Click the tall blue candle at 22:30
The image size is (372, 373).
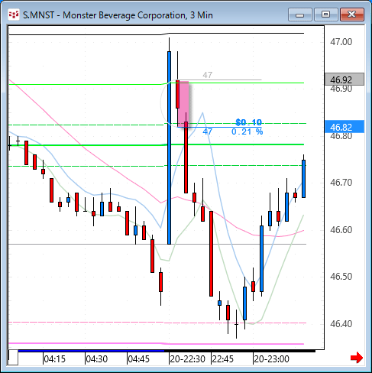click(x=169, y=148)
